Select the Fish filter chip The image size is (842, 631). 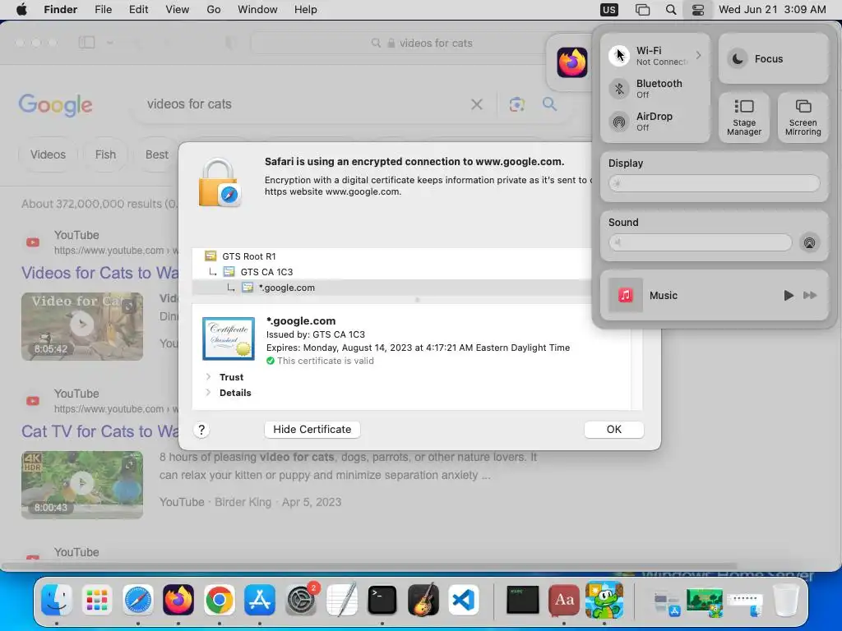click(x=106, y=154)
